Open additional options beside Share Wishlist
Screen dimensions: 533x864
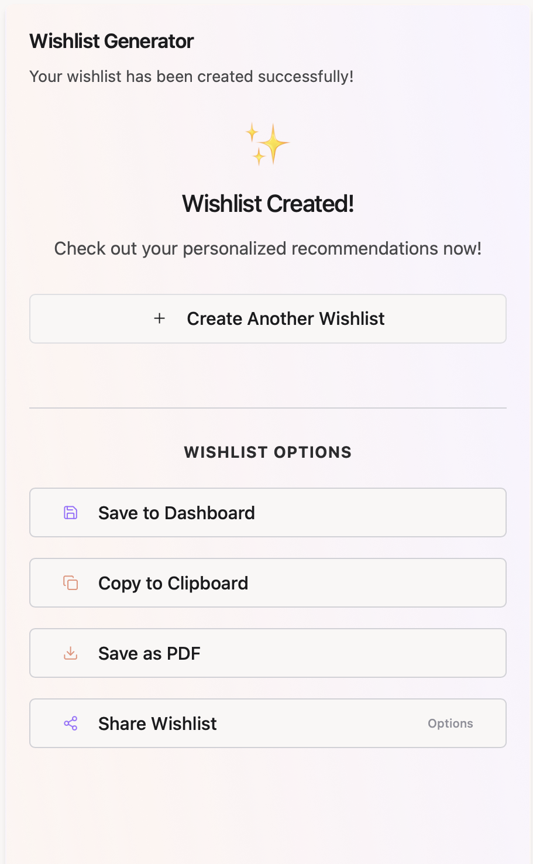click(450, 723)
